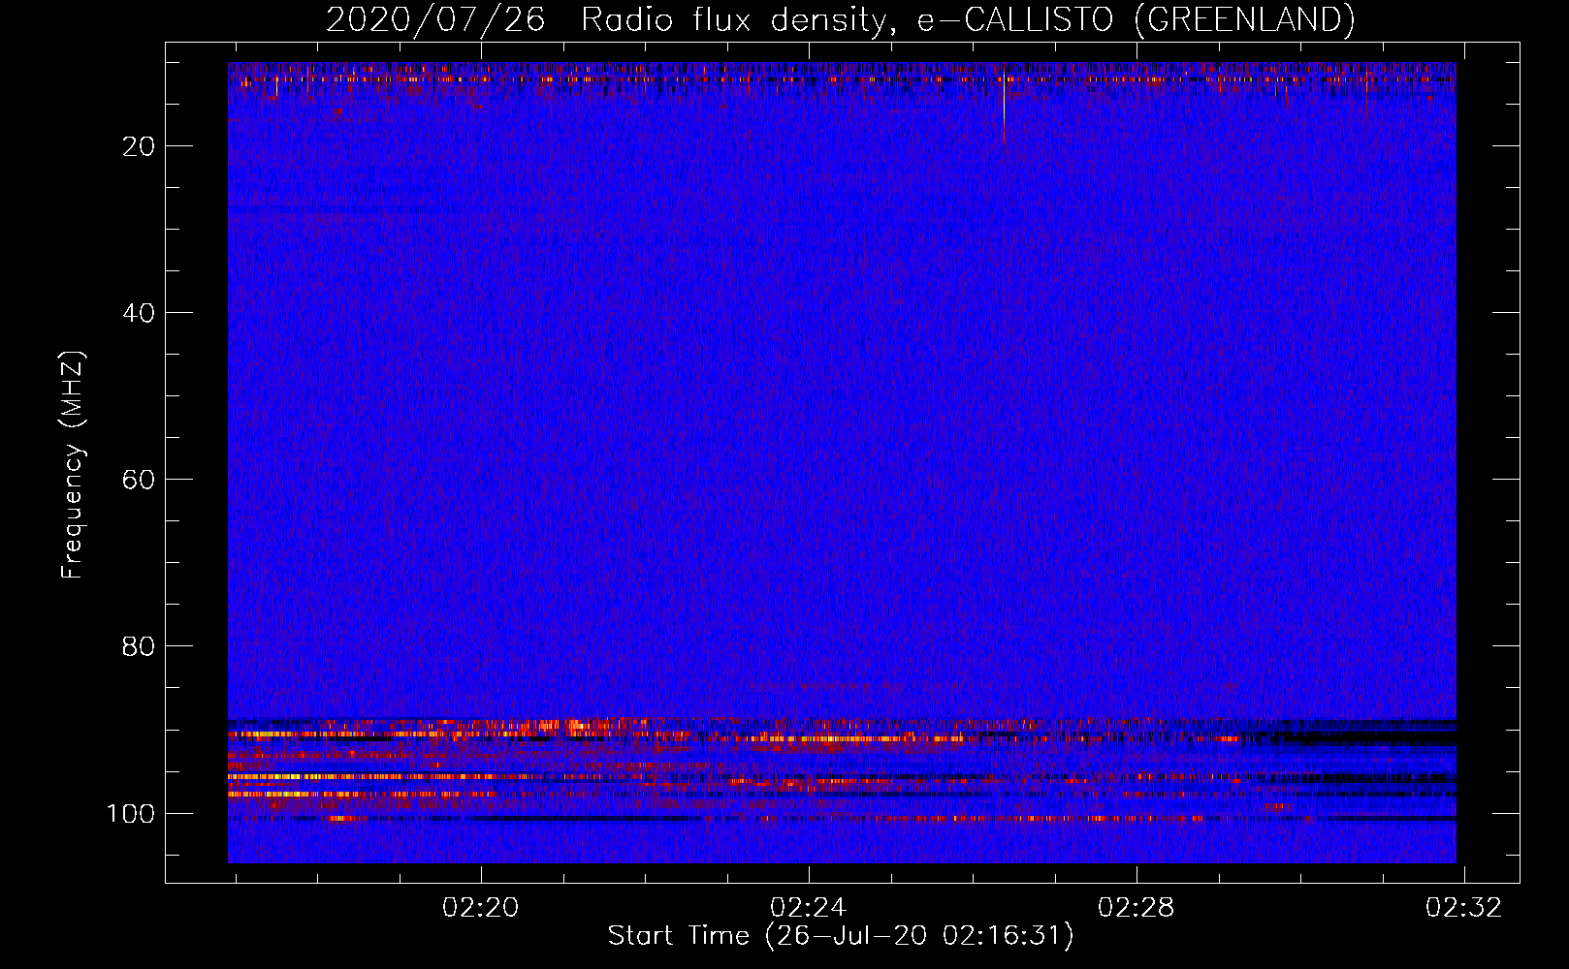Click the 'Start Time (26-Jul-20 02:16:31)' label

click(841, 936)
